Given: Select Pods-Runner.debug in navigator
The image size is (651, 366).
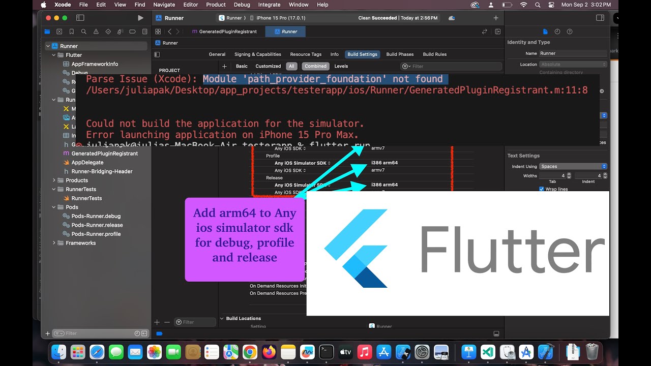Looking at the screenshot, I should [x=96, y=216].
